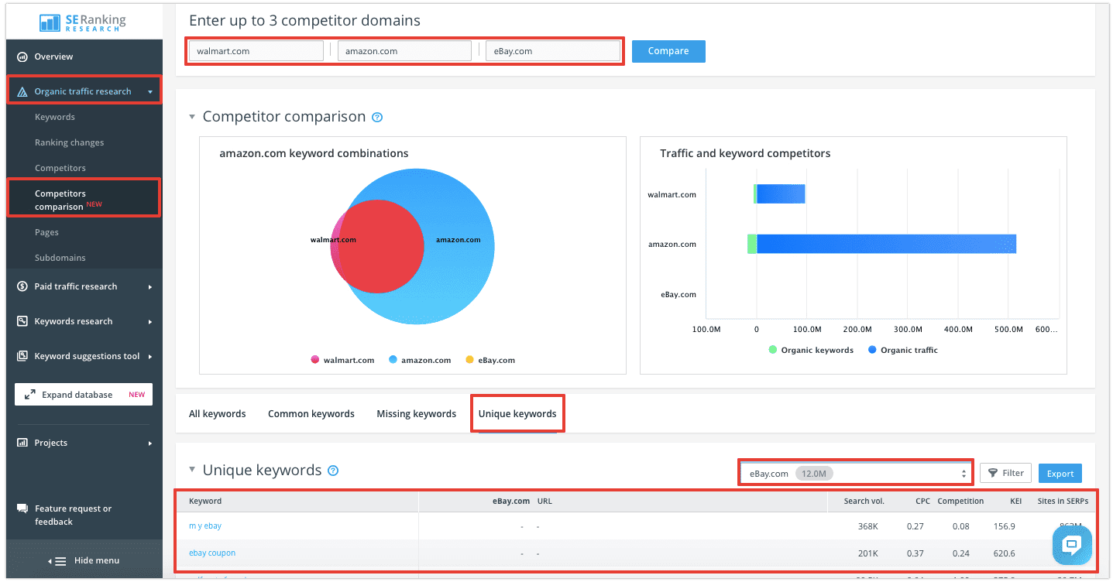Sort by Sites in SERPs column header
Screen dimensions: 1113x582
pos(1063,501)
